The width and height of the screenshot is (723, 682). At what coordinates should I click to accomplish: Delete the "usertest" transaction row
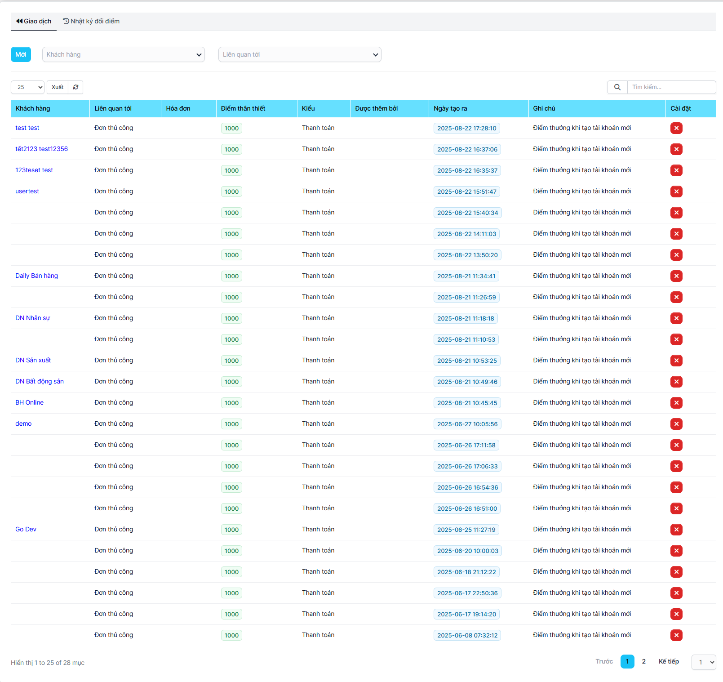pyautogui.click(x=676, y=191)
